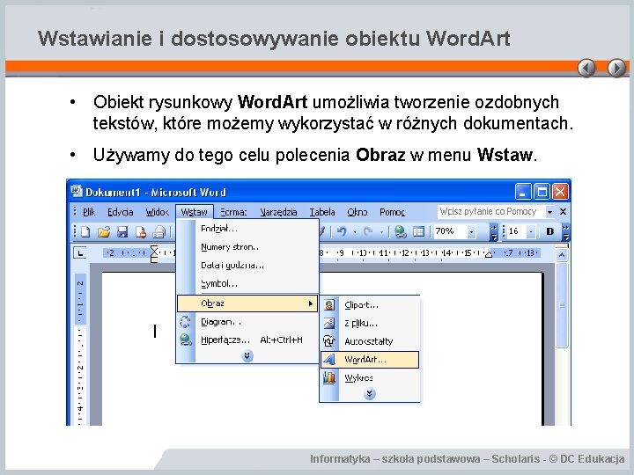Open the Narzędzia menu
This screenshot has width=634, height=475.
(x=278, y=212)
